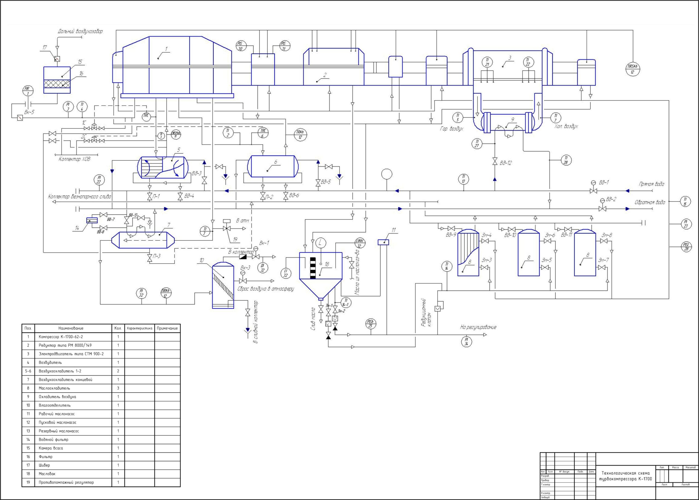699x500 pixels.
Task: Select the 'Хол. воздух' label
Action: [x=566, y=126]
